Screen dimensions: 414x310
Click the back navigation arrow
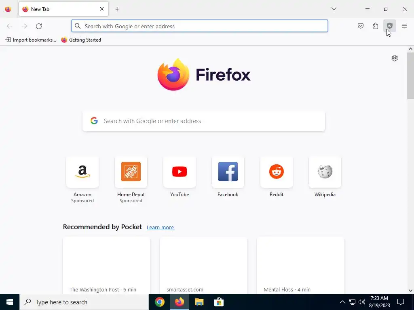(x=10, y=26)
